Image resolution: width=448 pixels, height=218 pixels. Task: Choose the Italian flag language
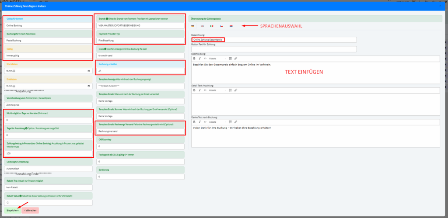tap(212, 26)
